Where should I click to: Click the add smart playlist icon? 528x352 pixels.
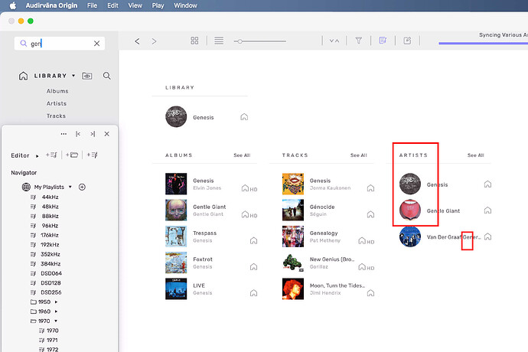click(93, 155)
